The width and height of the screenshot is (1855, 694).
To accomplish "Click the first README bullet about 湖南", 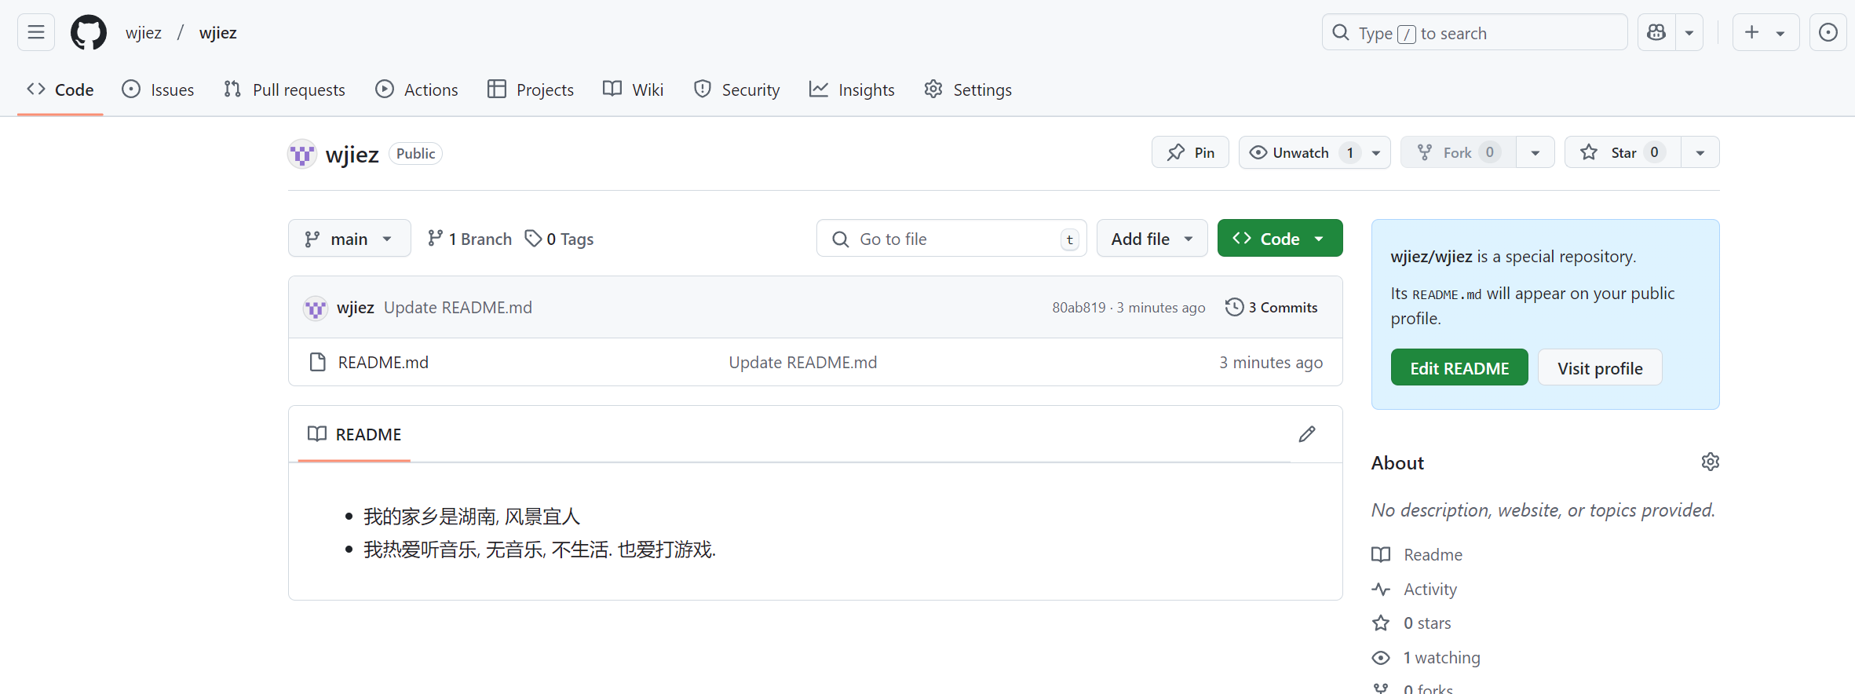I will [x=472, y=516].
